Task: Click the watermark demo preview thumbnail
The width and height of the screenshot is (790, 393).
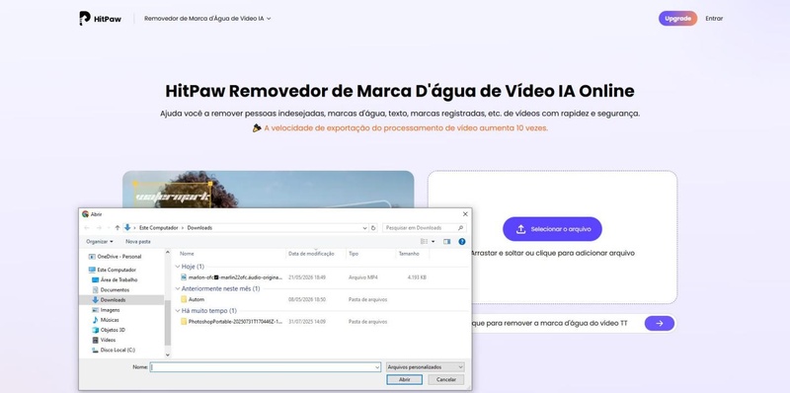Action: pos(268,190)
